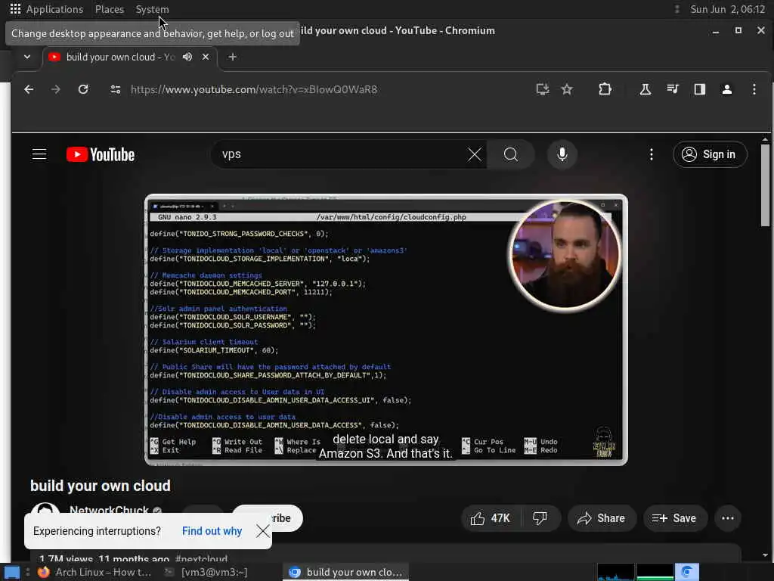Click the show desktop icon in taskbar
The height and width of the screenshot is (581, 774).
12,573
